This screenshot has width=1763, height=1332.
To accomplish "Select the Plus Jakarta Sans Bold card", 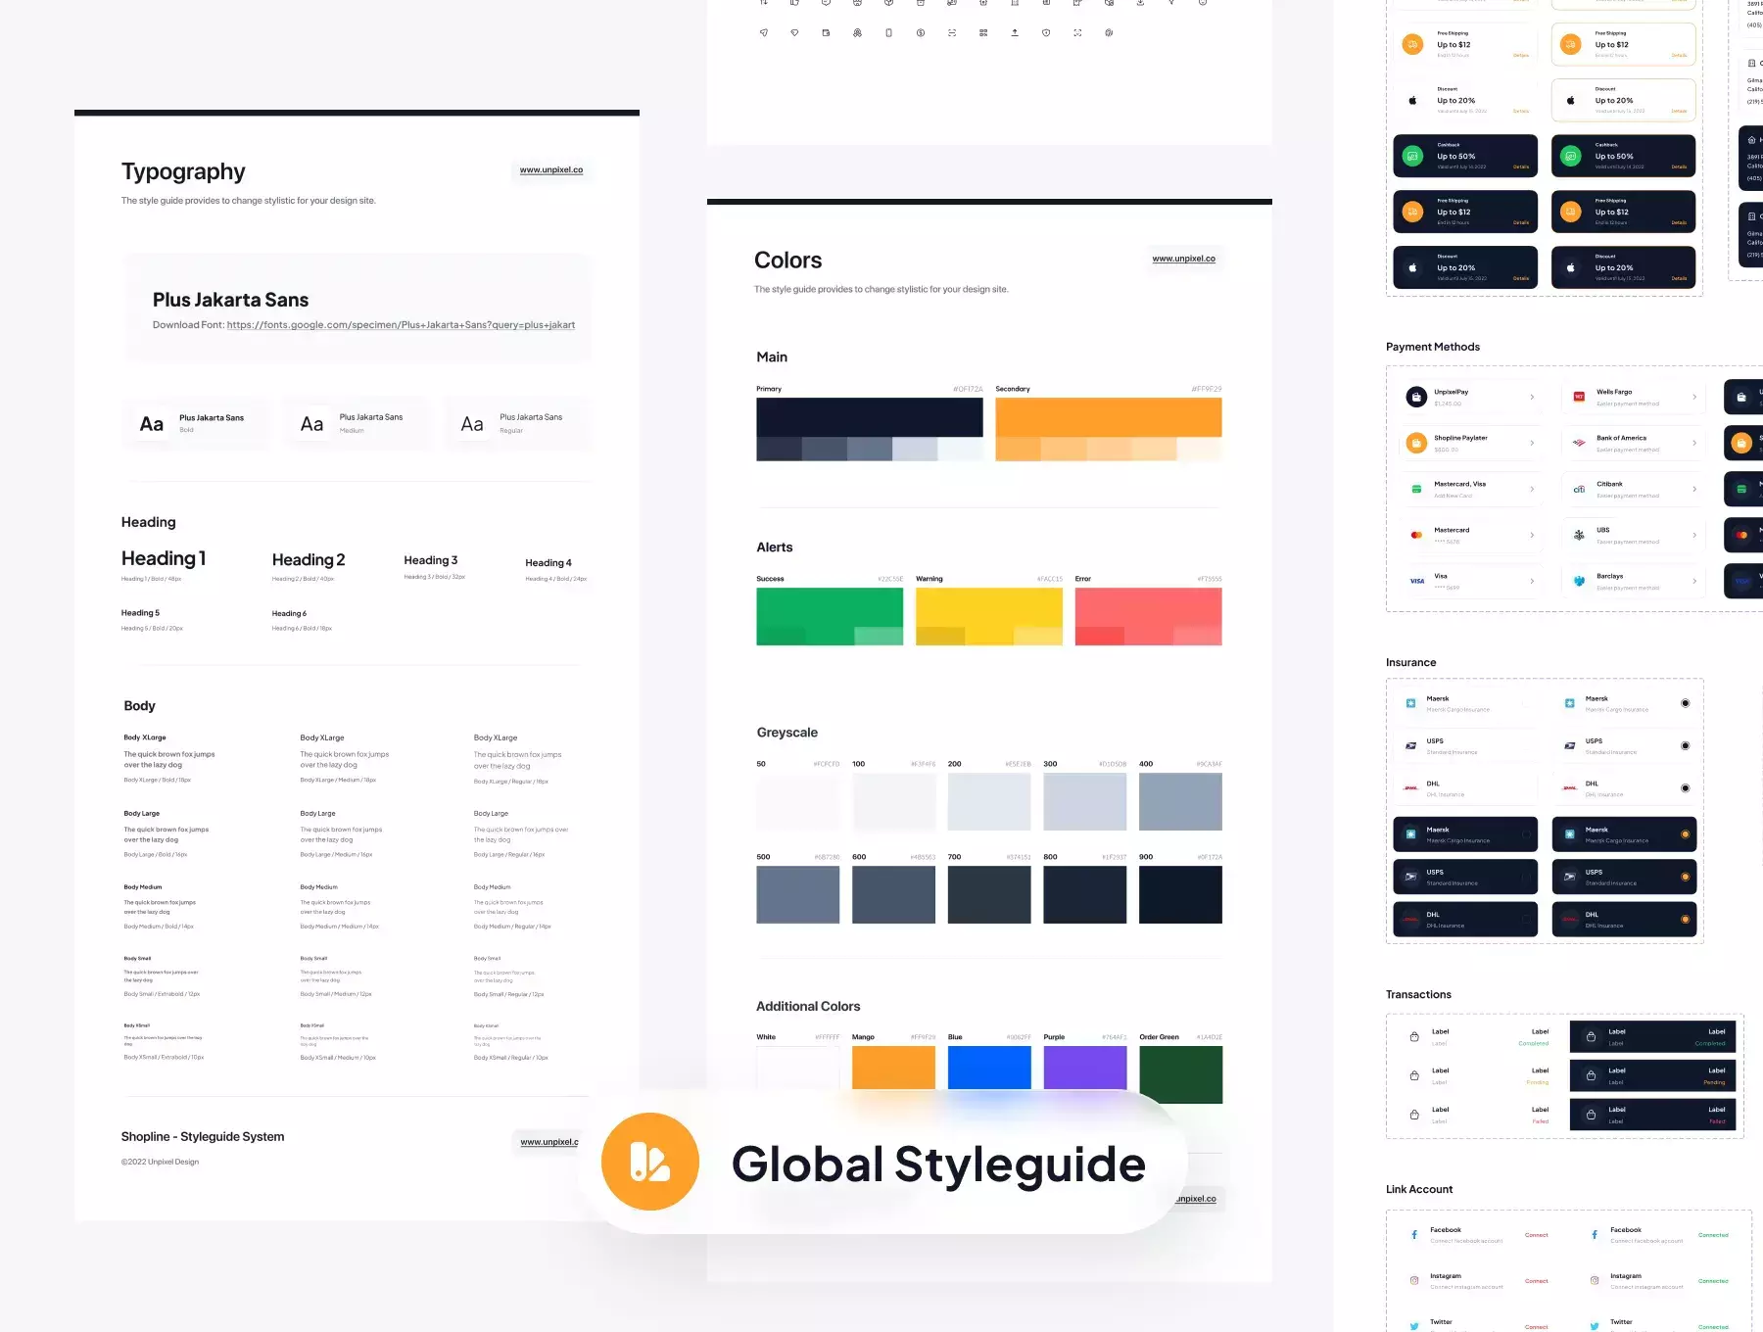I will [x=196, y=423].
